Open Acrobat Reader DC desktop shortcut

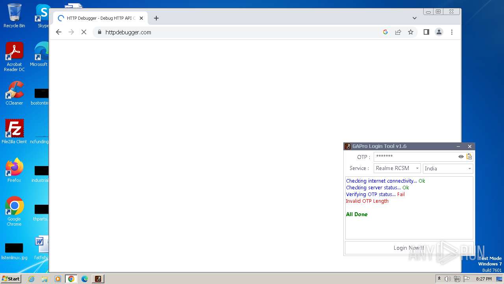pos(14,57)
